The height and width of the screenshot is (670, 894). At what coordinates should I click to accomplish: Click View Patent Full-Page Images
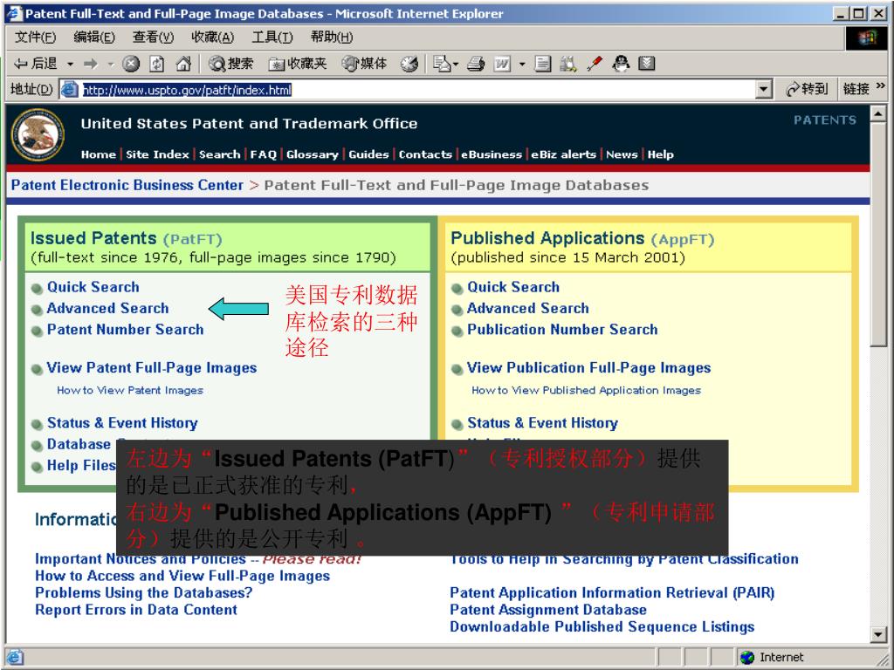(x=152, y=368)
